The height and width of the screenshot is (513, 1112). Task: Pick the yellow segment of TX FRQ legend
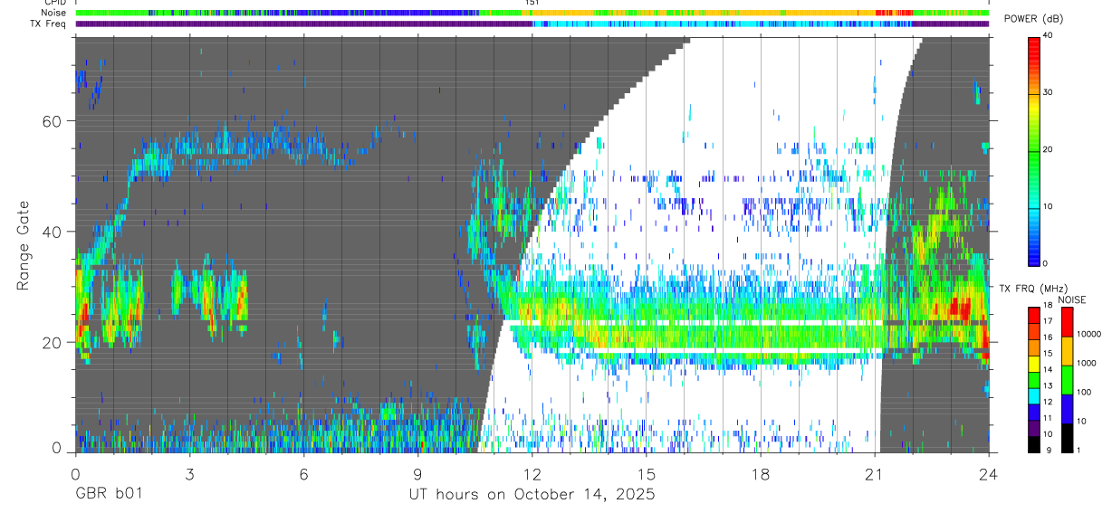[1034, 366]
